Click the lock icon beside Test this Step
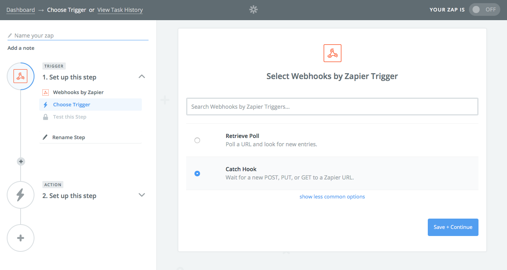Screen dimensions: 507x270 (x=46, y=117)
